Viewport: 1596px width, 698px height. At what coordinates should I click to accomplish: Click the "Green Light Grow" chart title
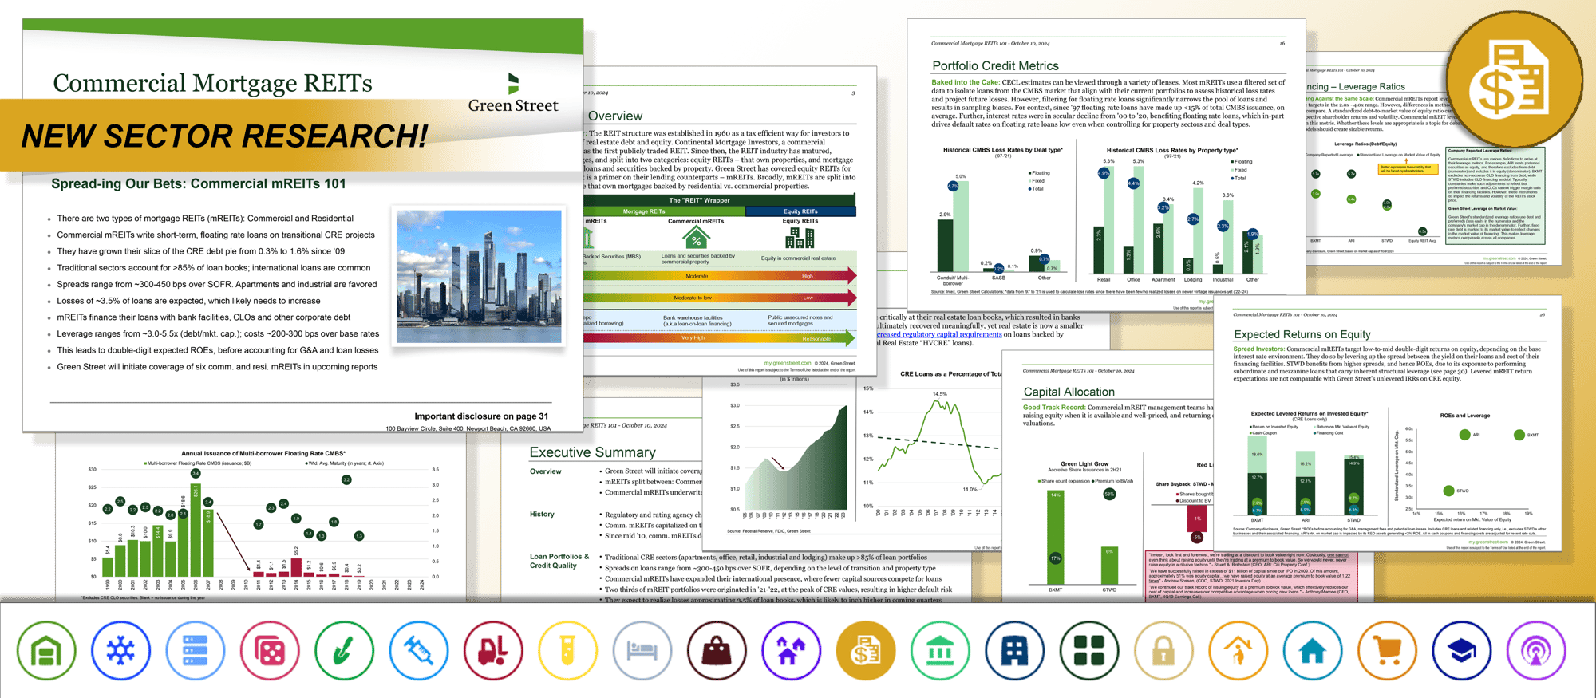[1084, 463]
